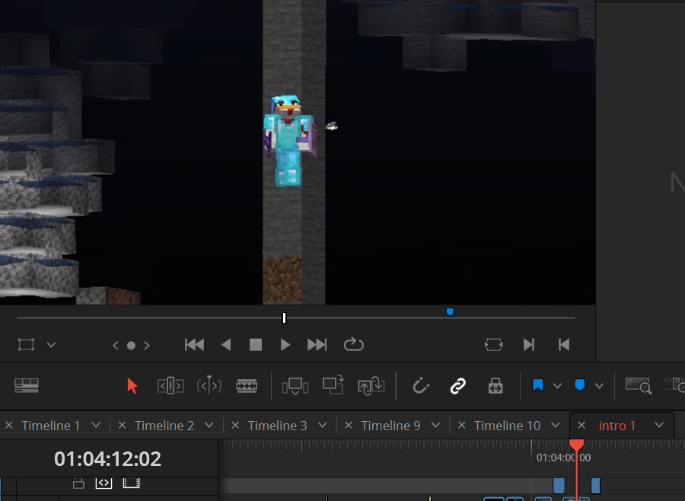Click the Full Extent Zoom icon

(x=639, y=386)
